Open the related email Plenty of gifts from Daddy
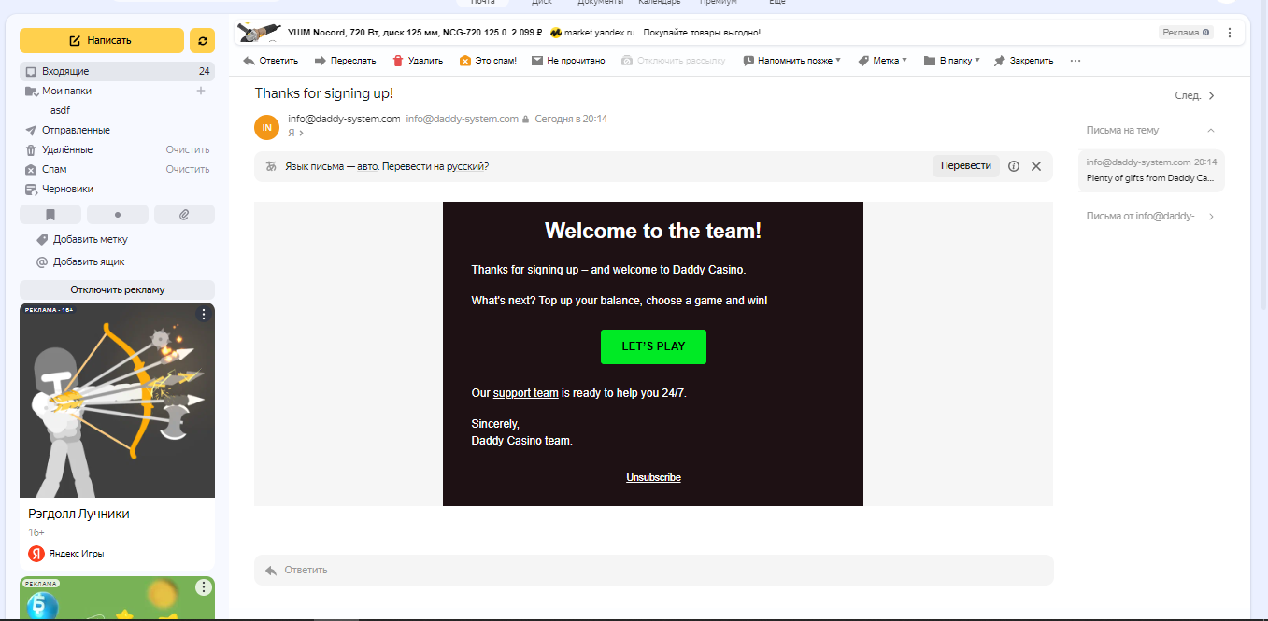The image size is (1268, 621). 1151,170
